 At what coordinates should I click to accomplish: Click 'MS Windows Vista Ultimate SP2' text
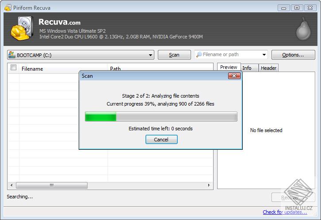pyautogui.click(x=73, y=31)
